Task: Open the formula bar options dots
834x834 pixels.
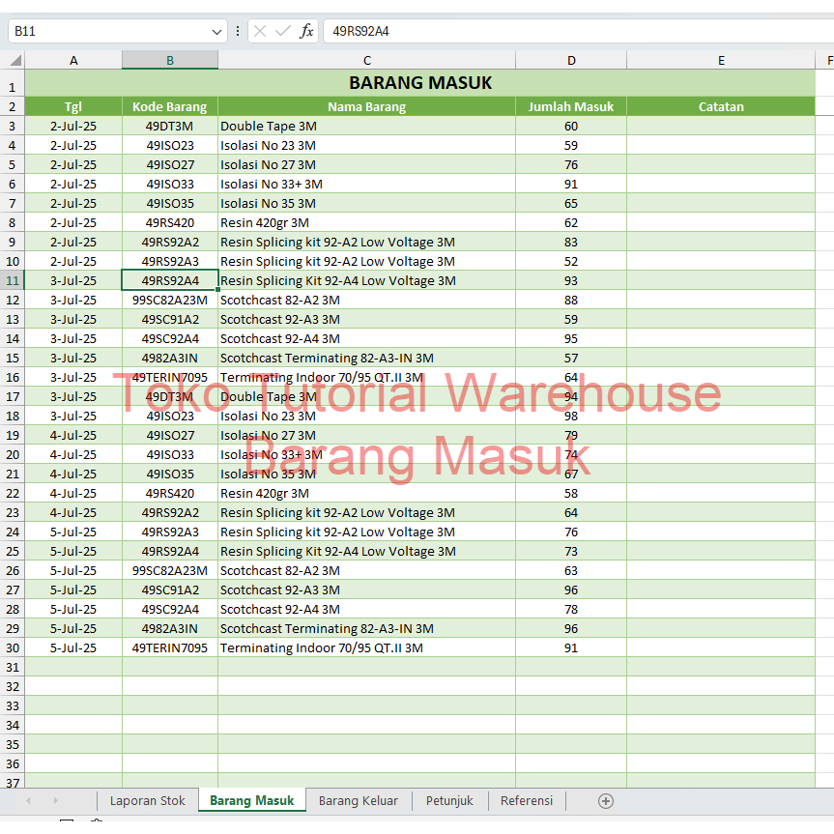Action: [x=237, y=31]
